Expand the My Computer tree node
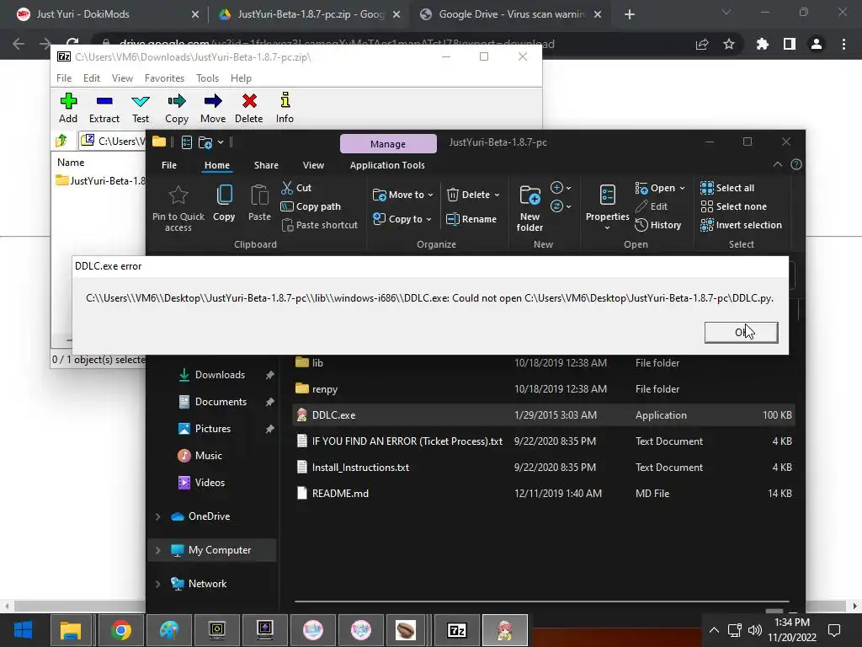This screenshot has height=647, width=862. point(157,550)
